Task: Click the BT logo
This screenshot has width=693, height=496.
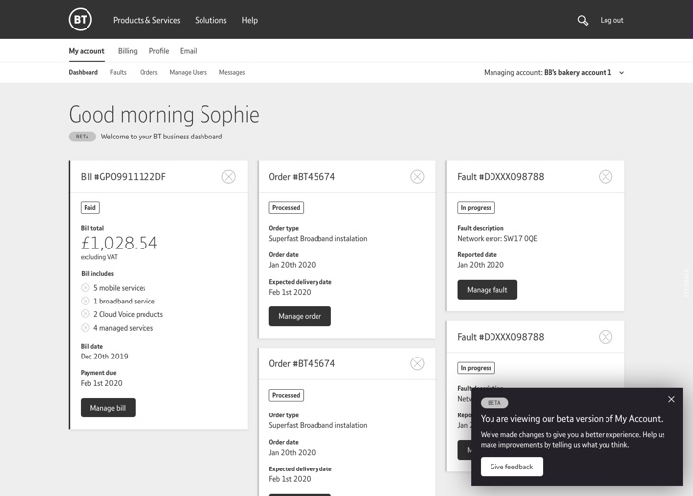Action: (x=80, y=20)
